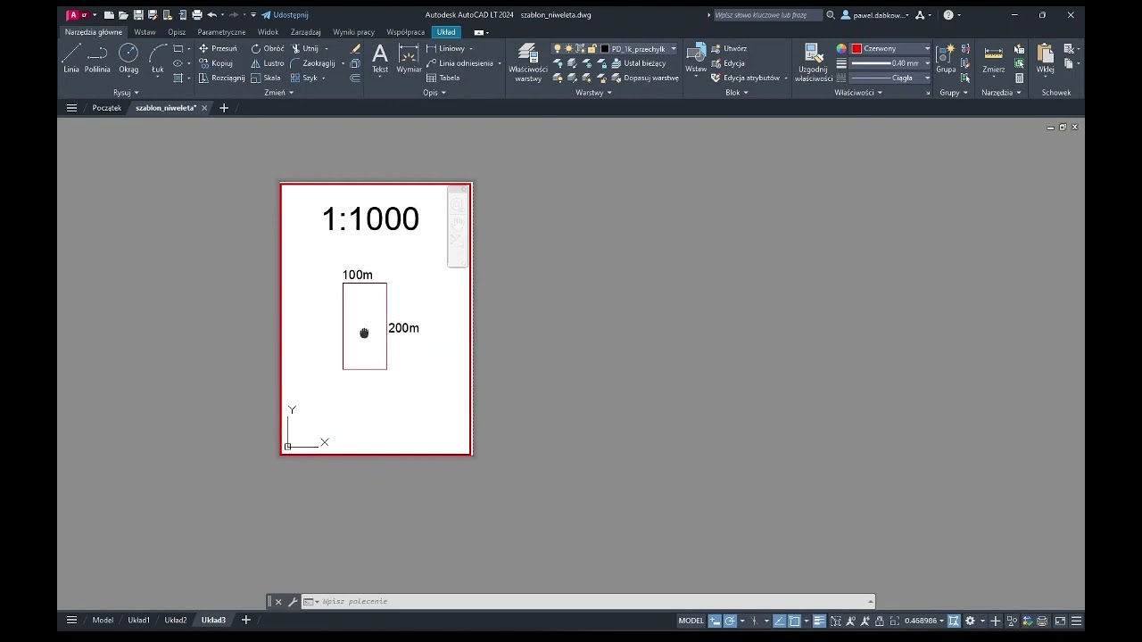This screenshot has width=1142, height=642.
Task: Select the Polilinia tool
Action: tap(97, 59)
